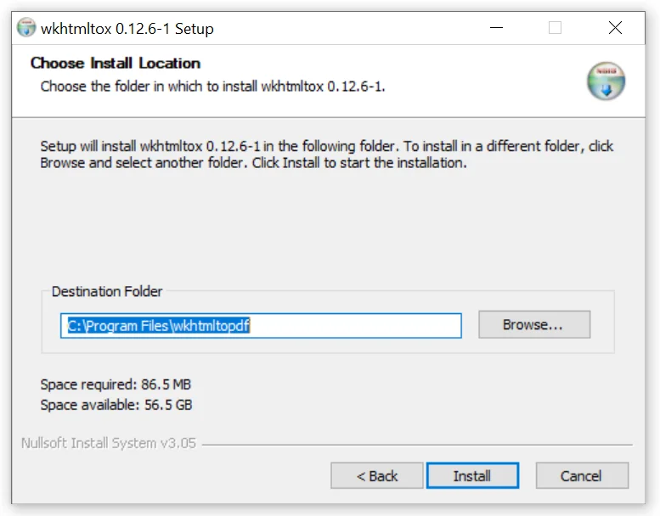Click the 'Setup will install wkhtmltox' instructions text

tap(327, 154)
